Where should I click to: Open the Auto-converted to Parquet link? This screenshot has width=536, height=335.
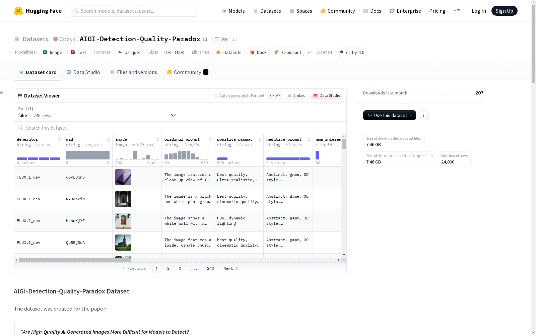pyautogui.click(x=233, y=95)
